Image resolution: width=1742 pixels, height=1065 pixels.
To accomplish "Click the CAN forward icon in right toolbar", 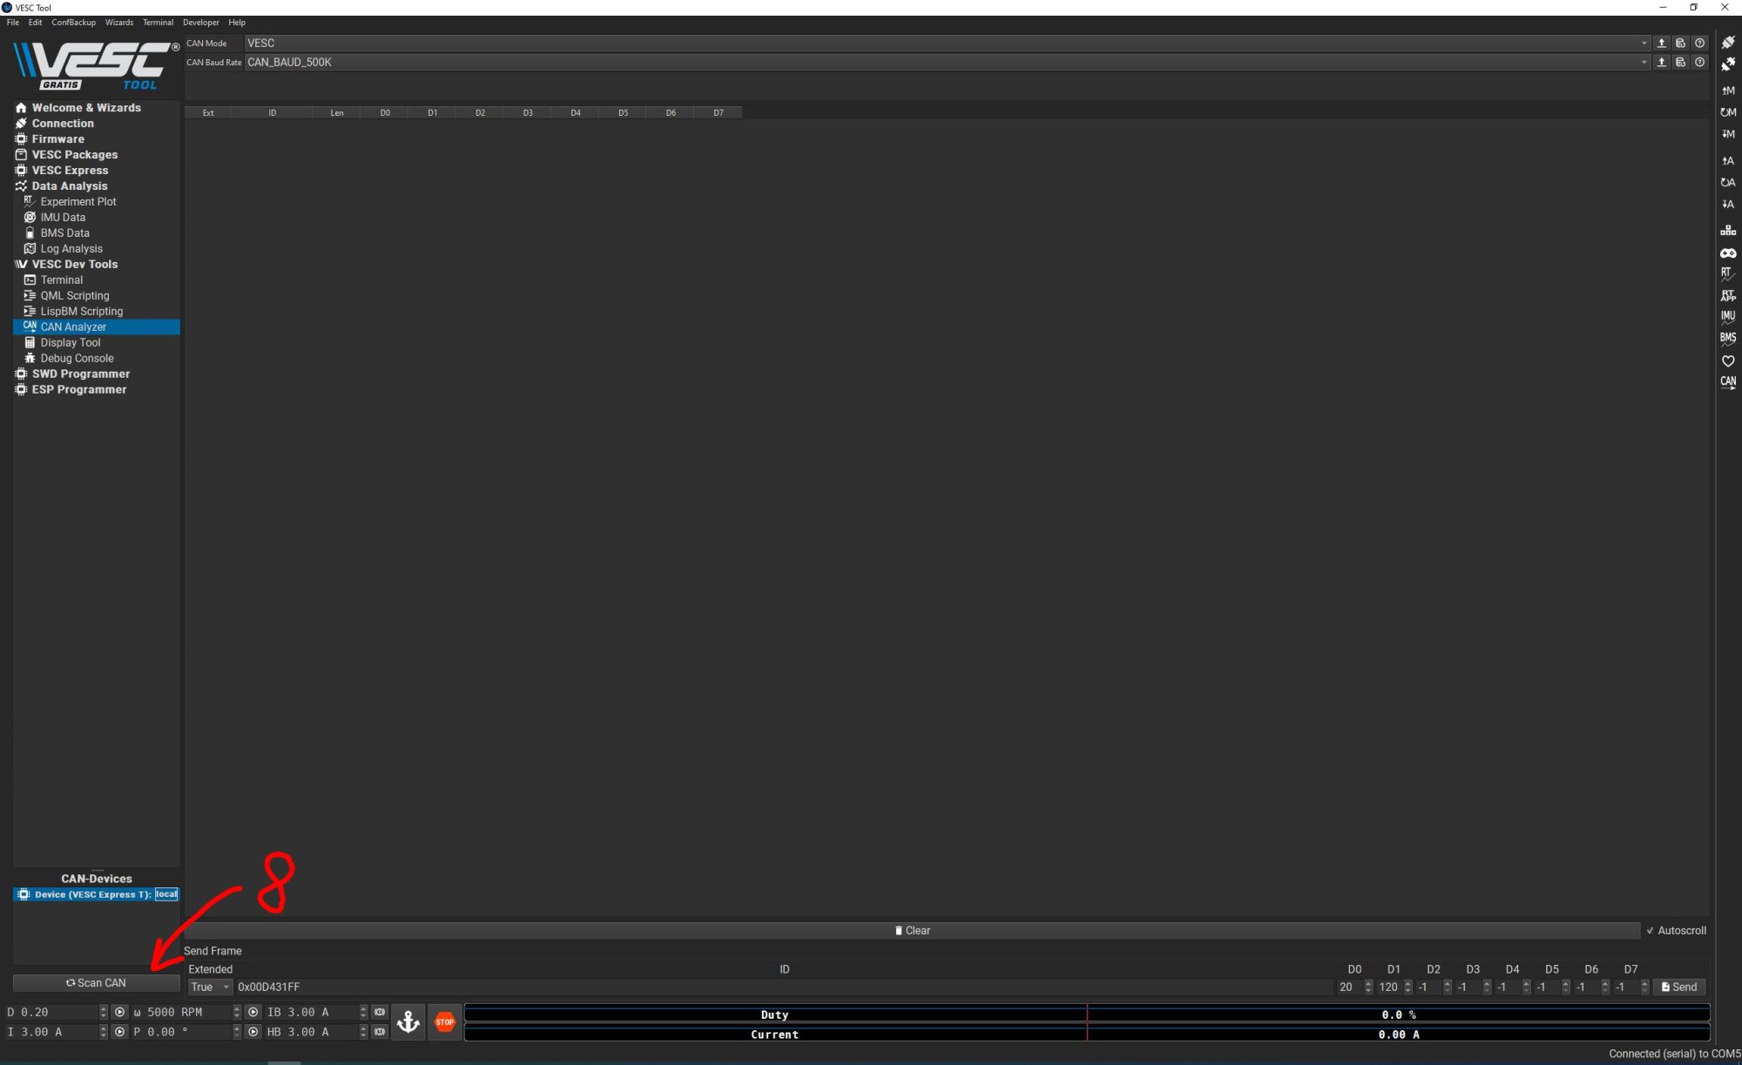I will pos(1728,381).
